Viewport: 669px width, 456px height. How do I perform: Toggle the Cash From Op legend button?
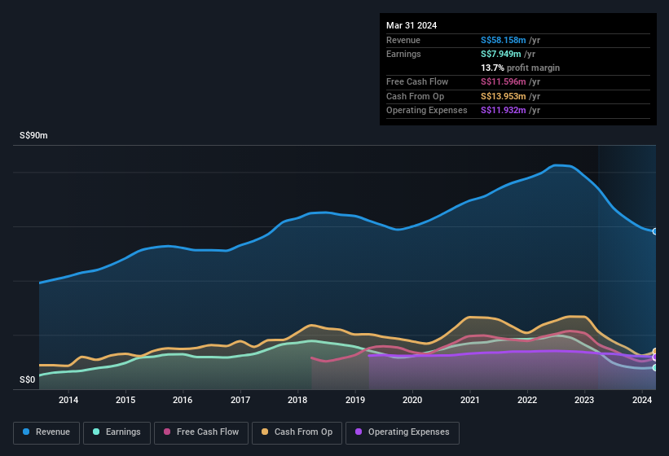point(297,432)
